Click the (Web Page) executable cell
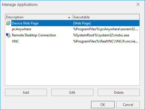This screenshot has width=145, height=110. [x=82, y=23]
